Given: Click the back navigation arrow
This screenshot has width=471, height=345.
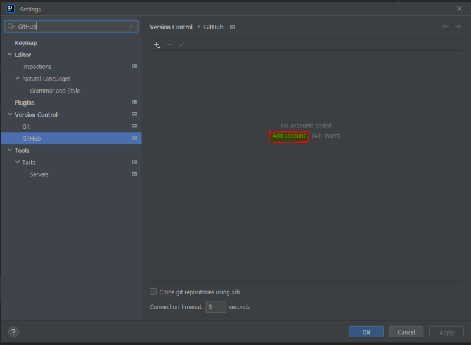Looking at the screenshot, I should pos(445,27).
